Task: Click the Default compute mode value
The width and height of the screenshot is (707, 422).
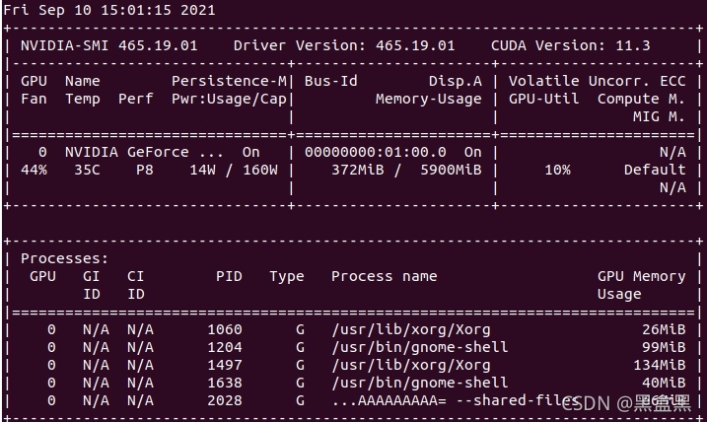Action: tap(655, 170)
